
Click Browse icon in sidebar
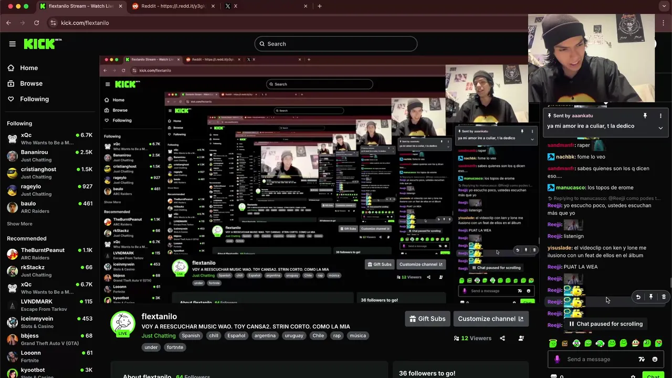pyautogui.click(x=11, y=83)
